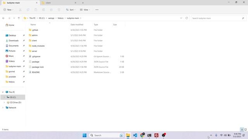Open the terminal app on taskbar

click(149, 135)
